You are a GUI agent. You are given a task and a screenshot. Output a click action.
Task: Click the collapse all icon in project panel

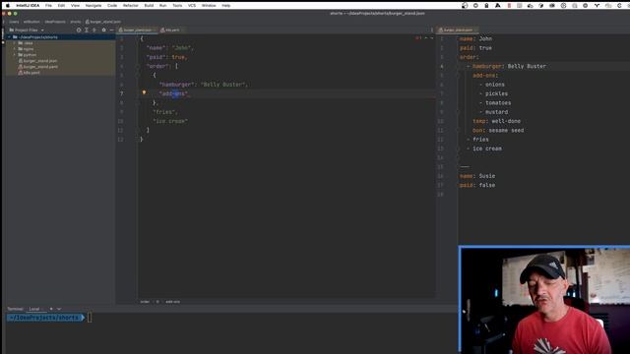[94, 30]
